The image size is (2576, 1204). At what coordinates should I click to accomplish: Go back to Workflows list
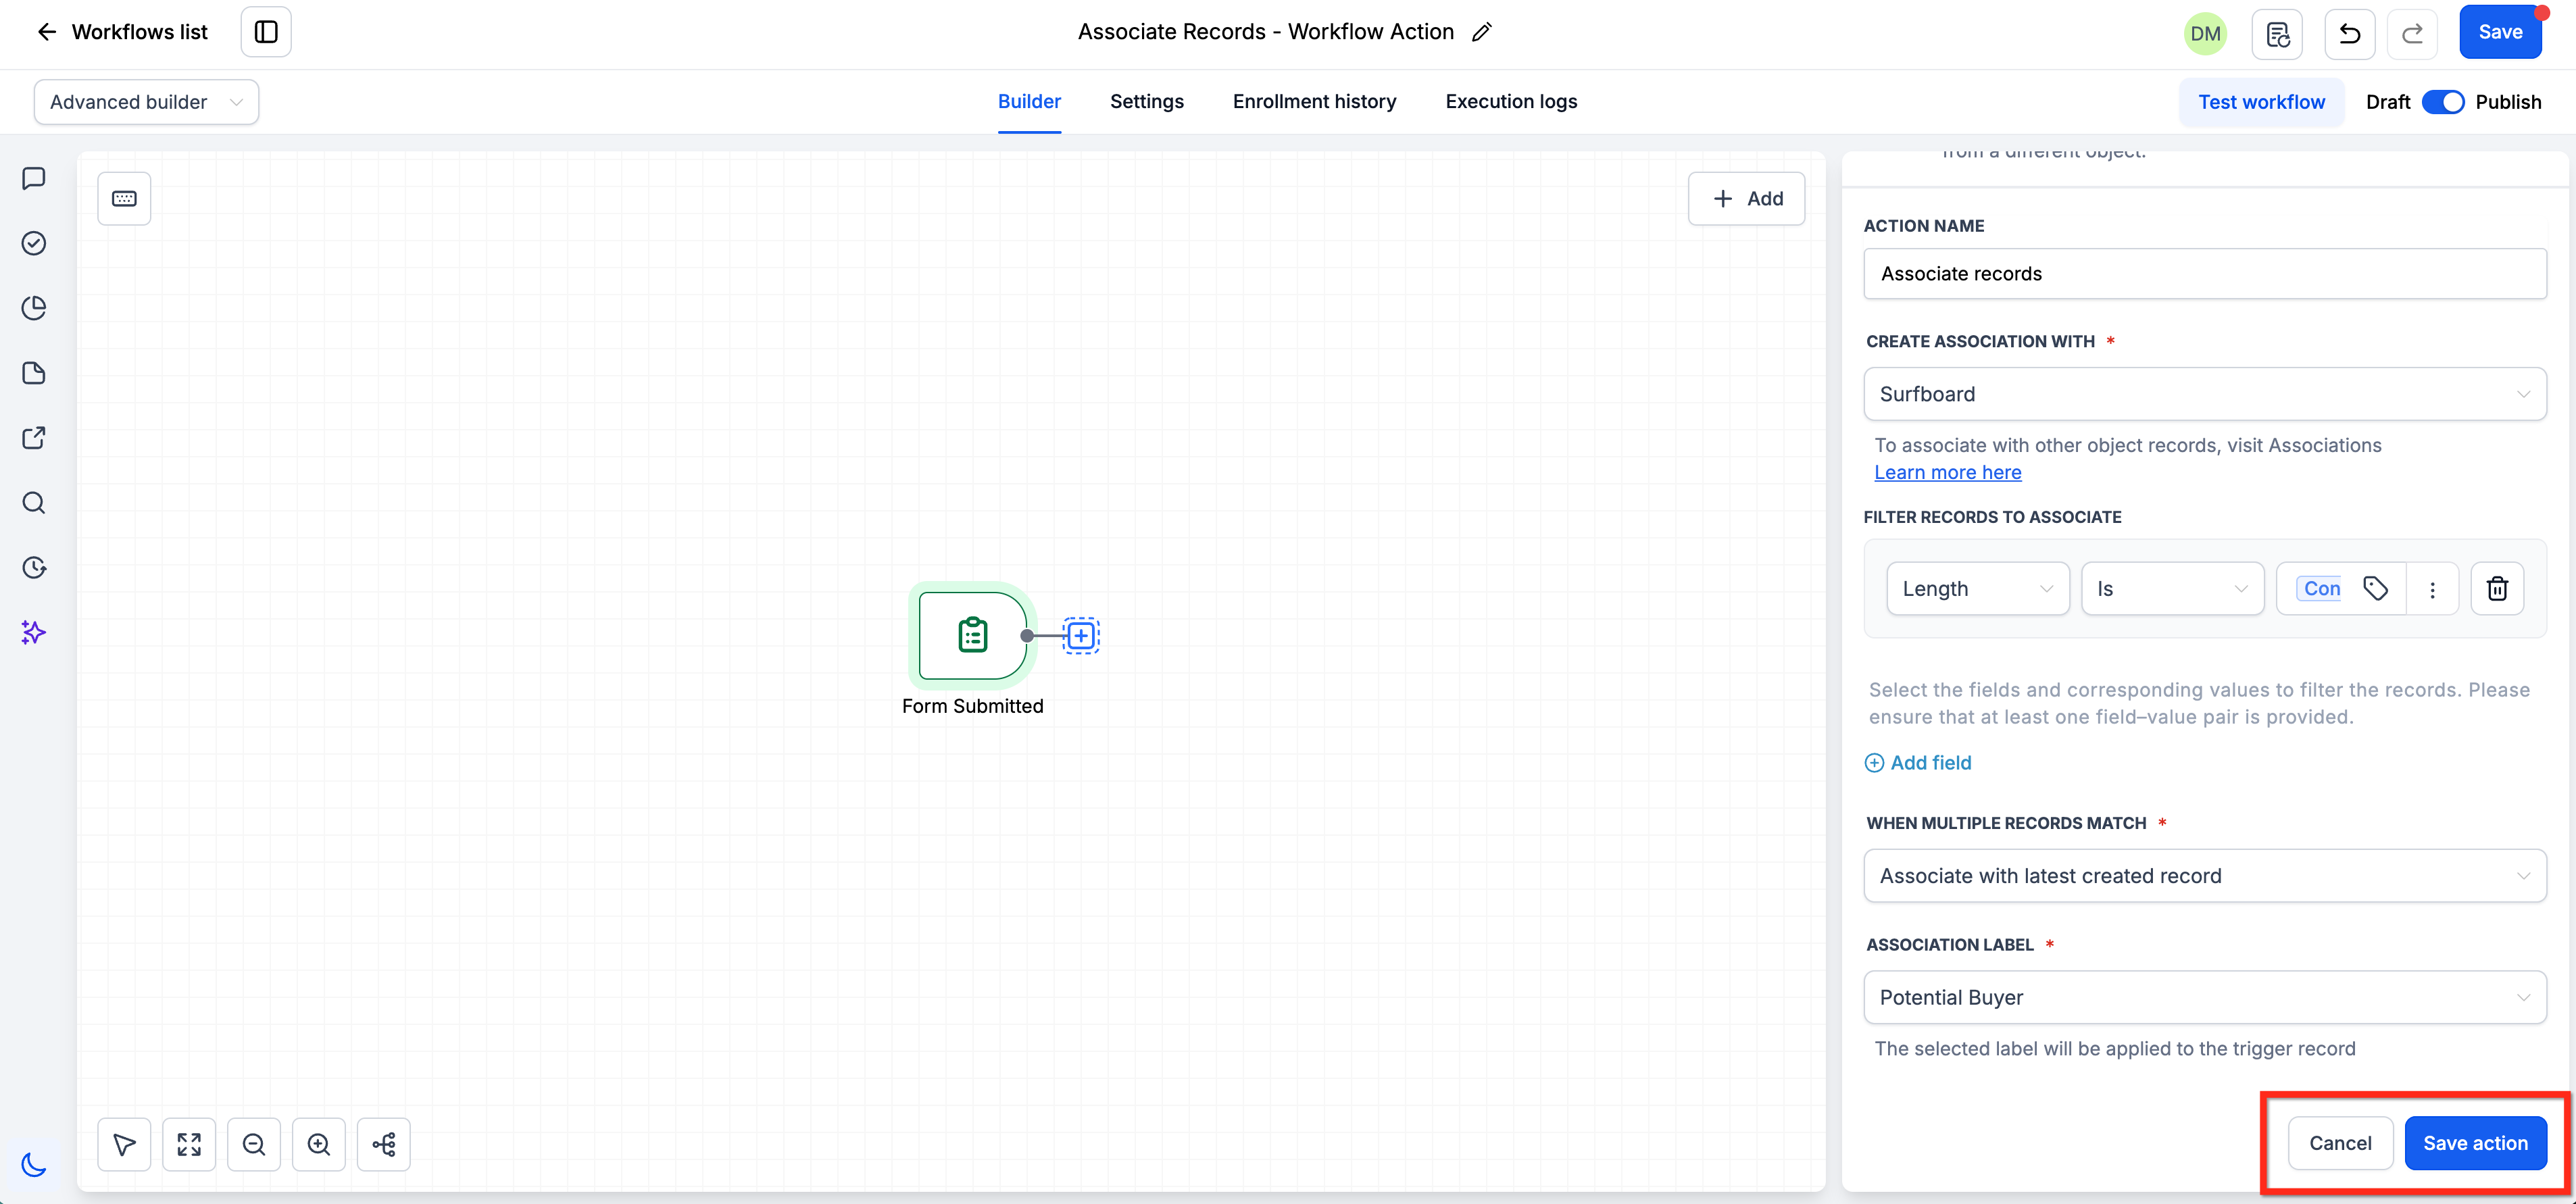click(122, 32)
